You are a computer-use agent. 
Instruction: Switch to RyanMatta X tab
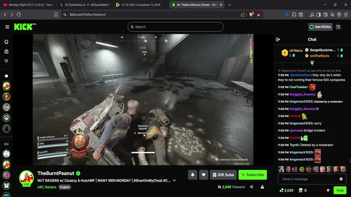[84, 5]
